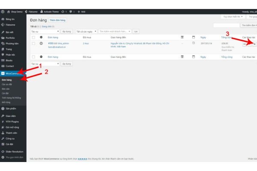Click the five-star rating link
The height and width of the screenshot is (171, 257).
point(82,159)
